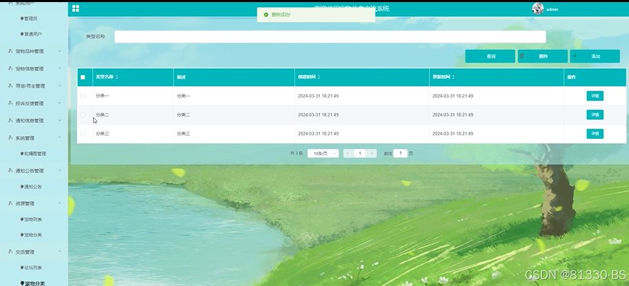This screenshot has height=286, width=629.
Task: Click the 删除成功 toast message
Action: [281, 15]
